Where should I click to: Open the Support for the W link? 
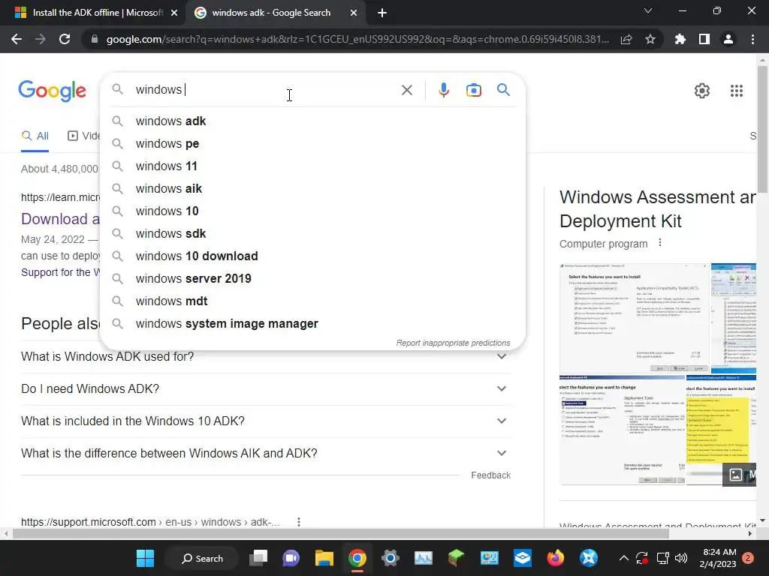click(60, 272)
